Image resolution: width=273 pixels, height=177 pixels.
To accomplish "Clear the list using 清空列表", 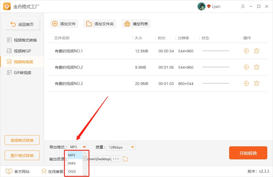I will pos(136,24).
